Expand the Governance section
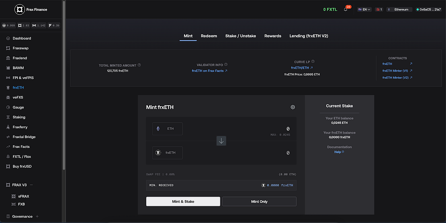 tap(37, 216)
